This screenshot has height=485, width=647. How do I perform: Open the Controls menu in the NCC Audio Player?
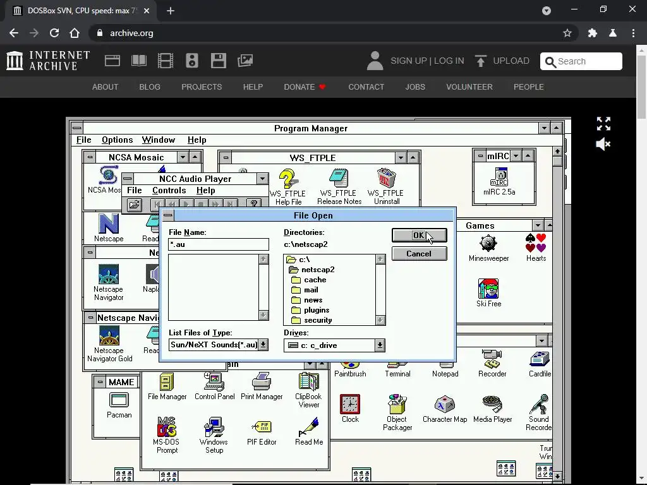(169, 190)
